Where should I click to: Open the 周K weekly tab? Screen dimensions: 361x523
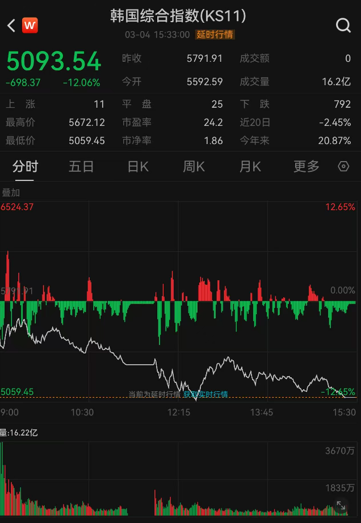click(x=194, y=166)
